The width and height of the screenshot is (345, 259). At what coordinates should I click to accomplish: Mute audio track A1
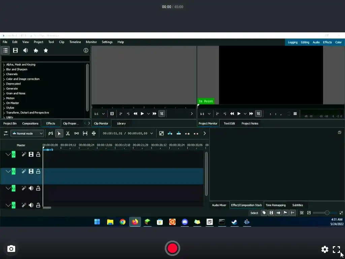(x=31, y=188)
